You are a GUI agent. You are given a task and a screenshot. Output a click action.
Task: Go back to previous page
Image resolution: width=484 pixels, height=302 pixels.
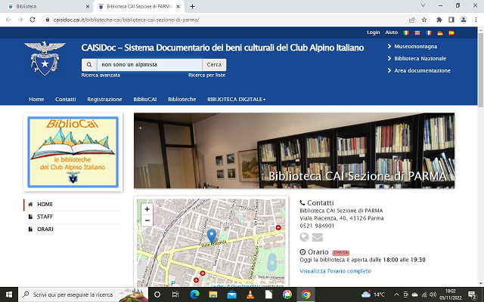pyautogui.click(x=8, y=20)
